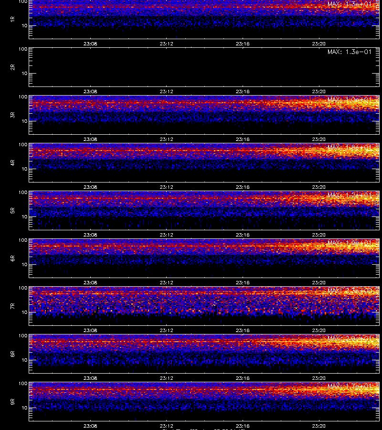The width and height of the screenshot is (382, 430).
Task: Click the 23:20 tick label under panel 4R
Action: (x=318, y=187)
